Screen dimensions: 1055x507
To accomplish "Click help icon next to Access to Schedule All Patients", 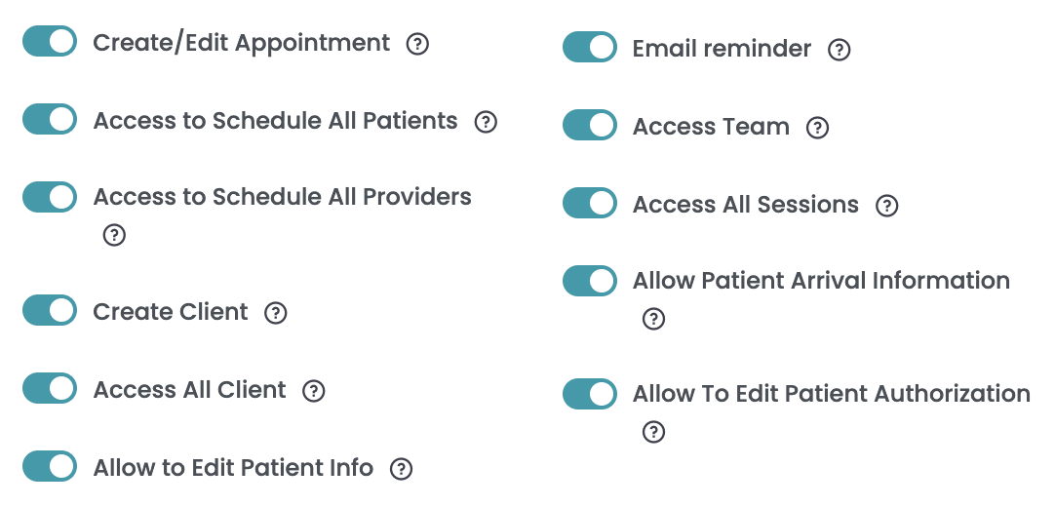I will point(486,123).
